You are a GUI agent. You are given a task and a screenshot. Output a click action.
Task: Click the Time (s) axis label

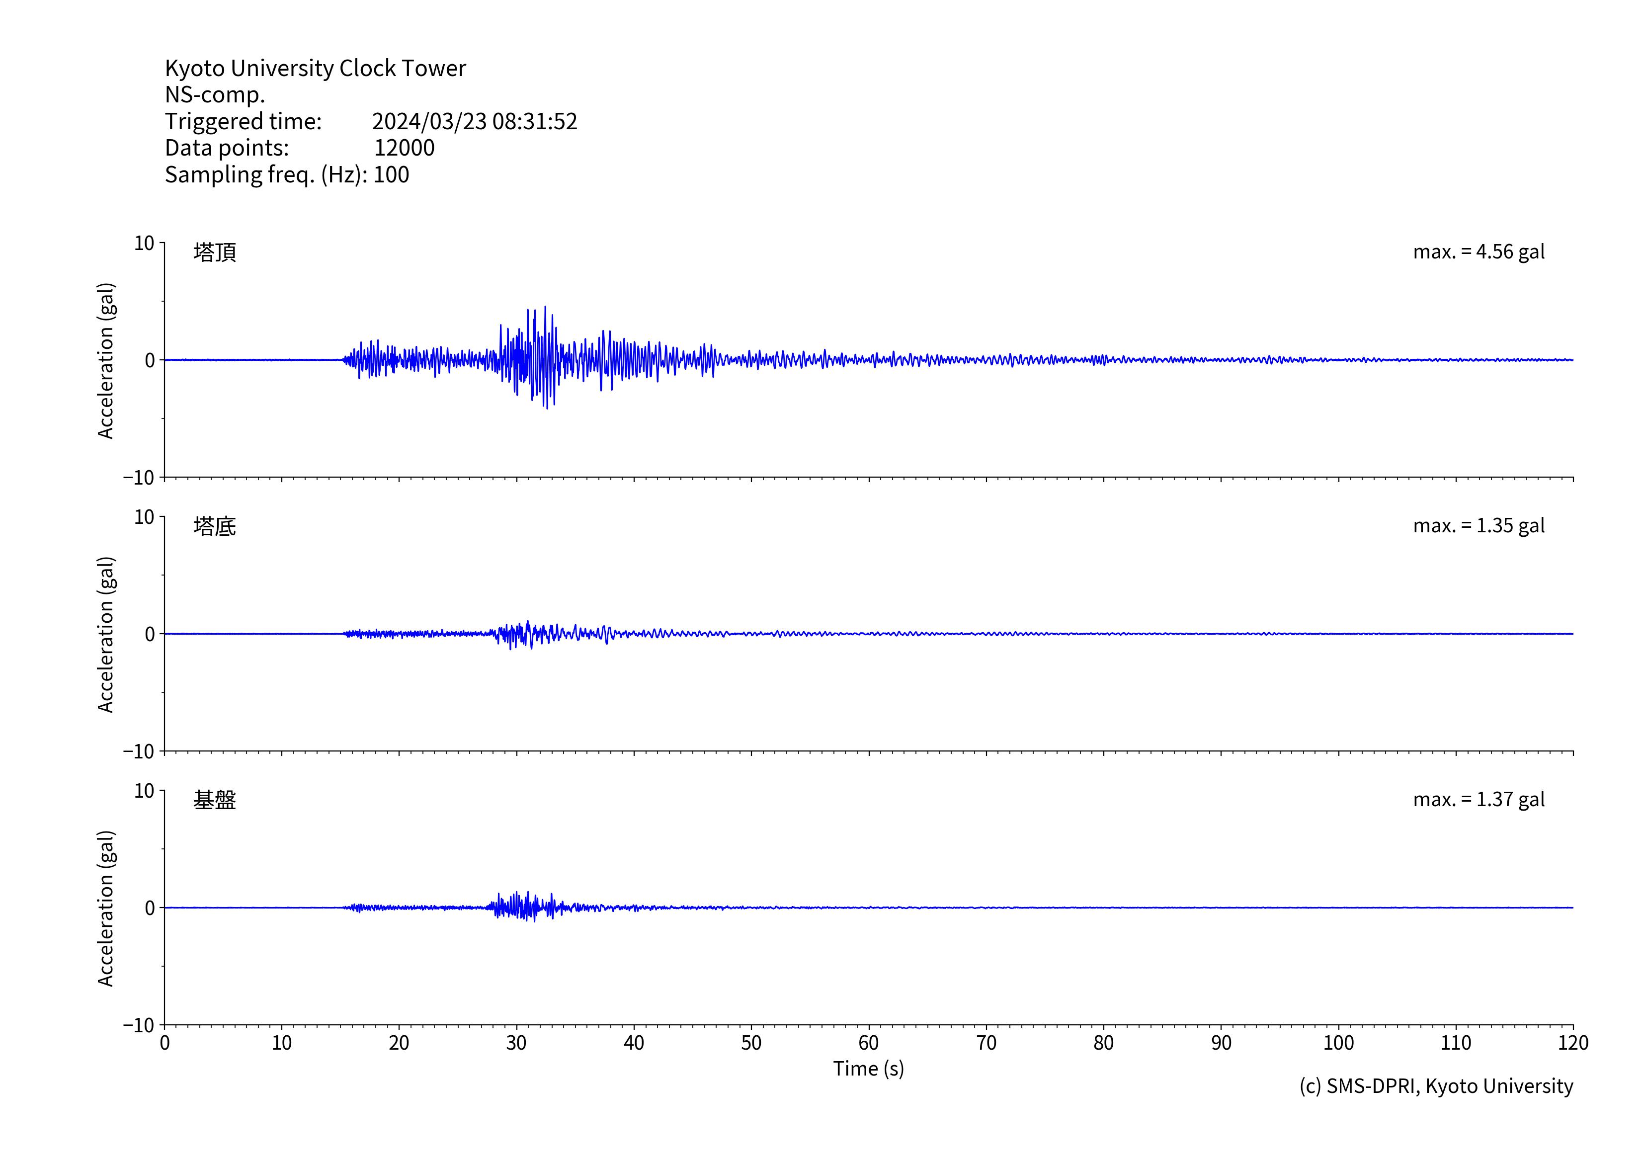(x=868, y=1068)
